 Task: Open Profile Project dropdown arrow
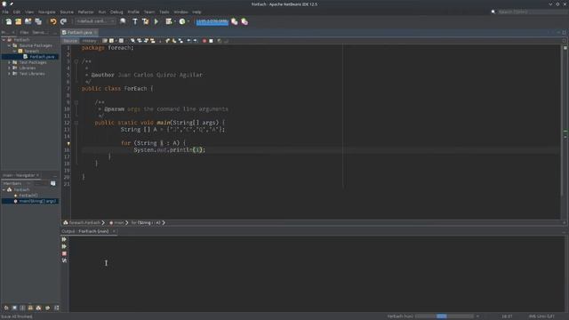click(188, 21)
